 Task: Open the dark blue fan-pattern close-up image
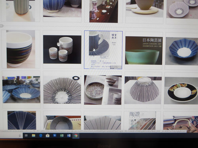(x=22, y=120)
